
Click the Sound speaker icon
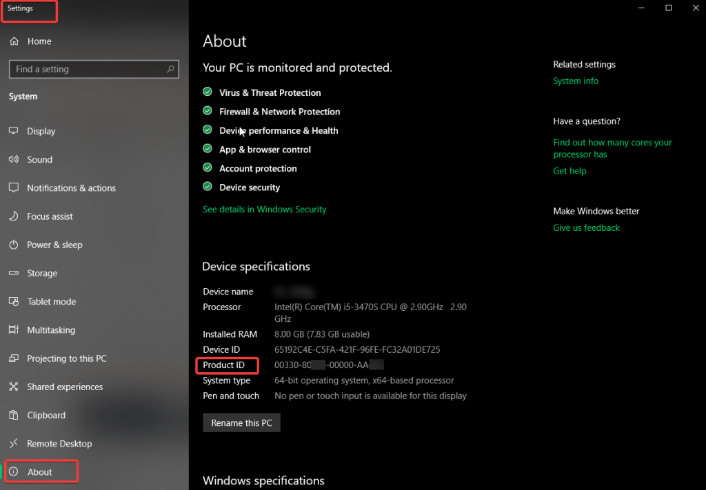[x=14, y=159]
